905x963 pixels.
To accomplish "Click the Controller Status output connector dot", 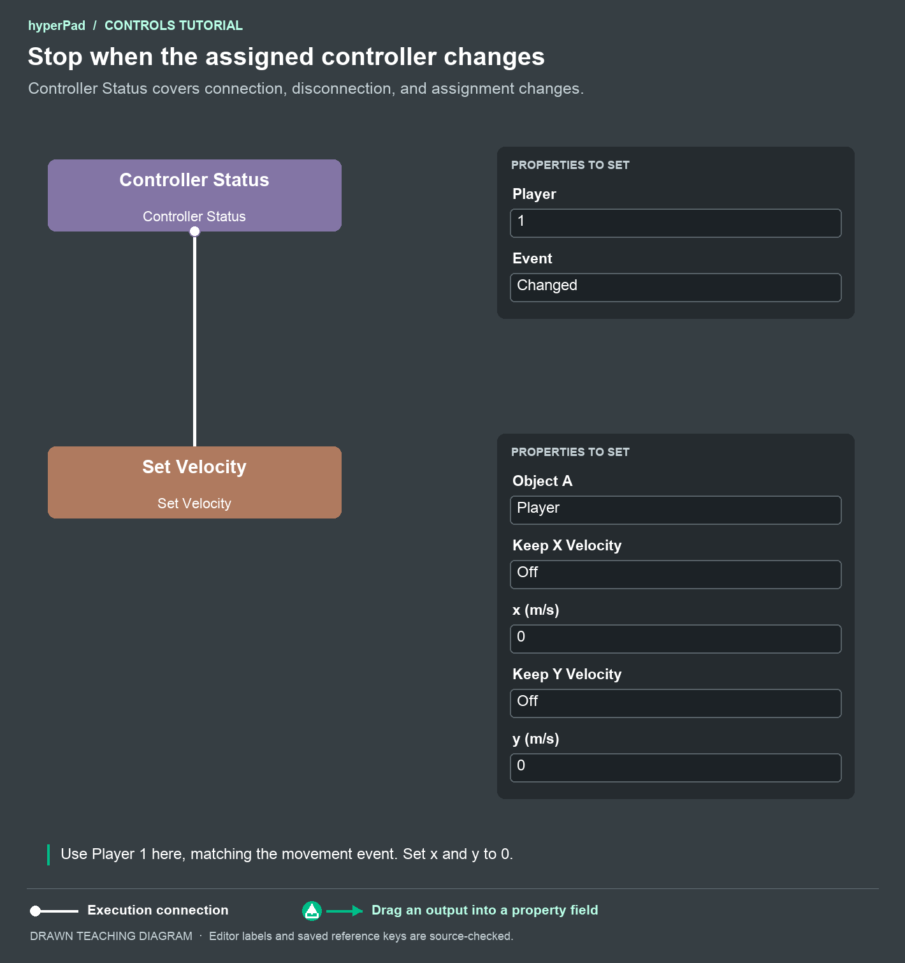I will 194,232.
